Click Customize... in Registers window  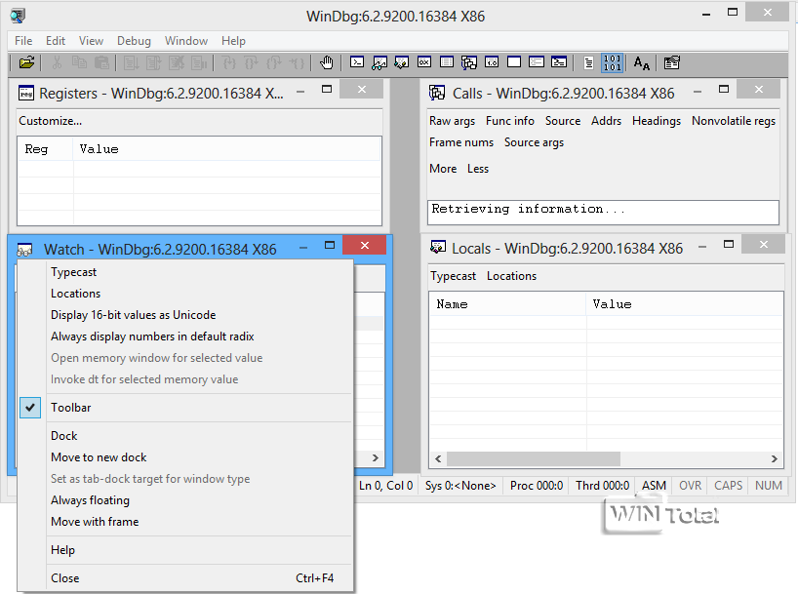(x=50, y=121)
